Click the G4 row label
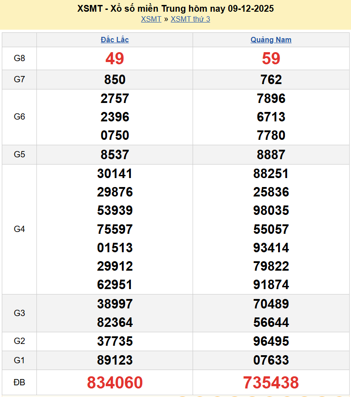 tap(19, 229)
